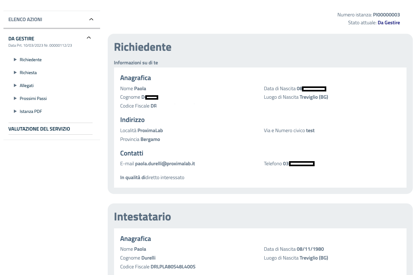
Task: Click the triangle icon next to Istanza PDF
Action: [15, 111]
